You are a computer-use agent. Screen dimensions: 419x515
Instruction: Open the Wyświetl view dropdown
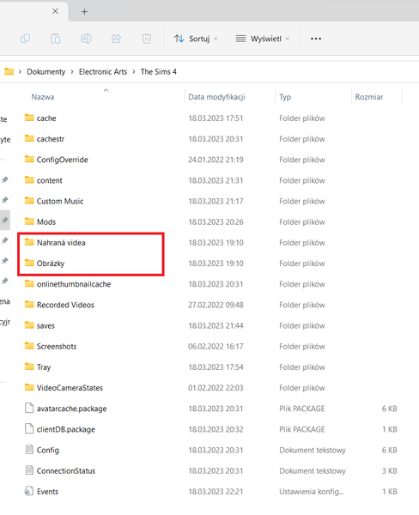(263, 39)
